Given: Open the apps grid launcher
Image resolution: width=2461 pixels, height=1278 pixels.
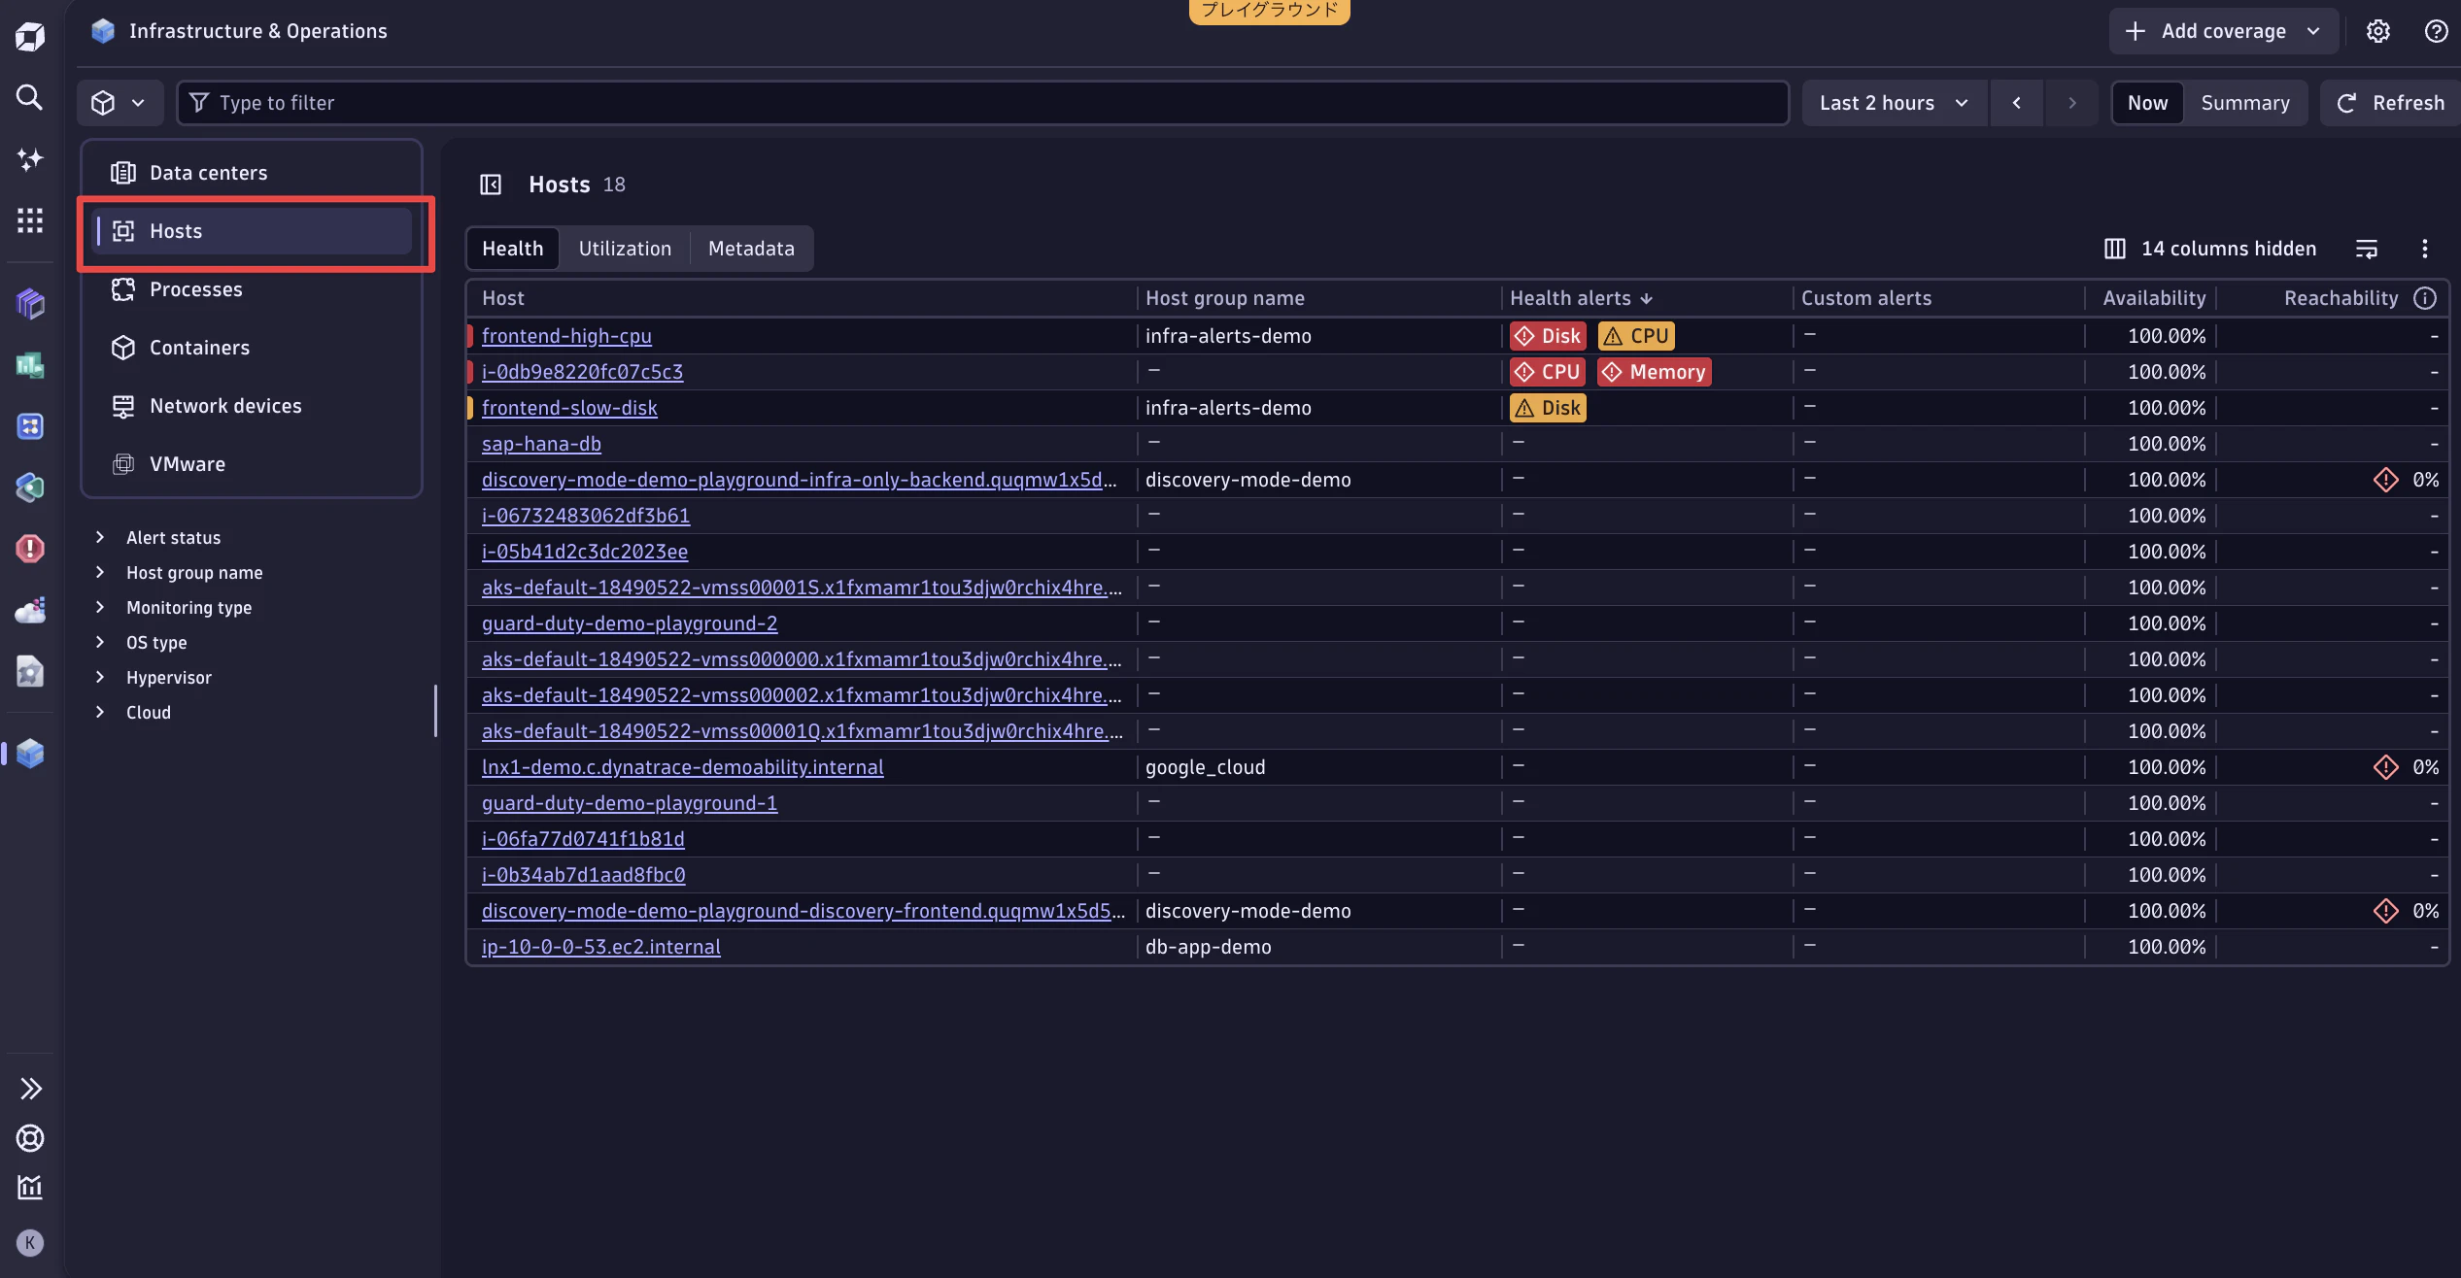Looking at the screenshot, I should 30,220.
